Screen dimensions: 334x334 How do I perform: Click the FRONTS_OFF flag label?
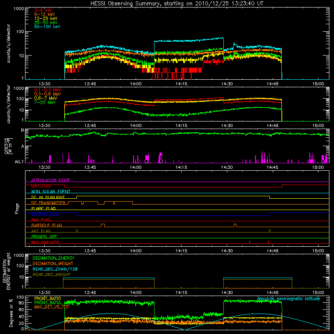(44, 236)
